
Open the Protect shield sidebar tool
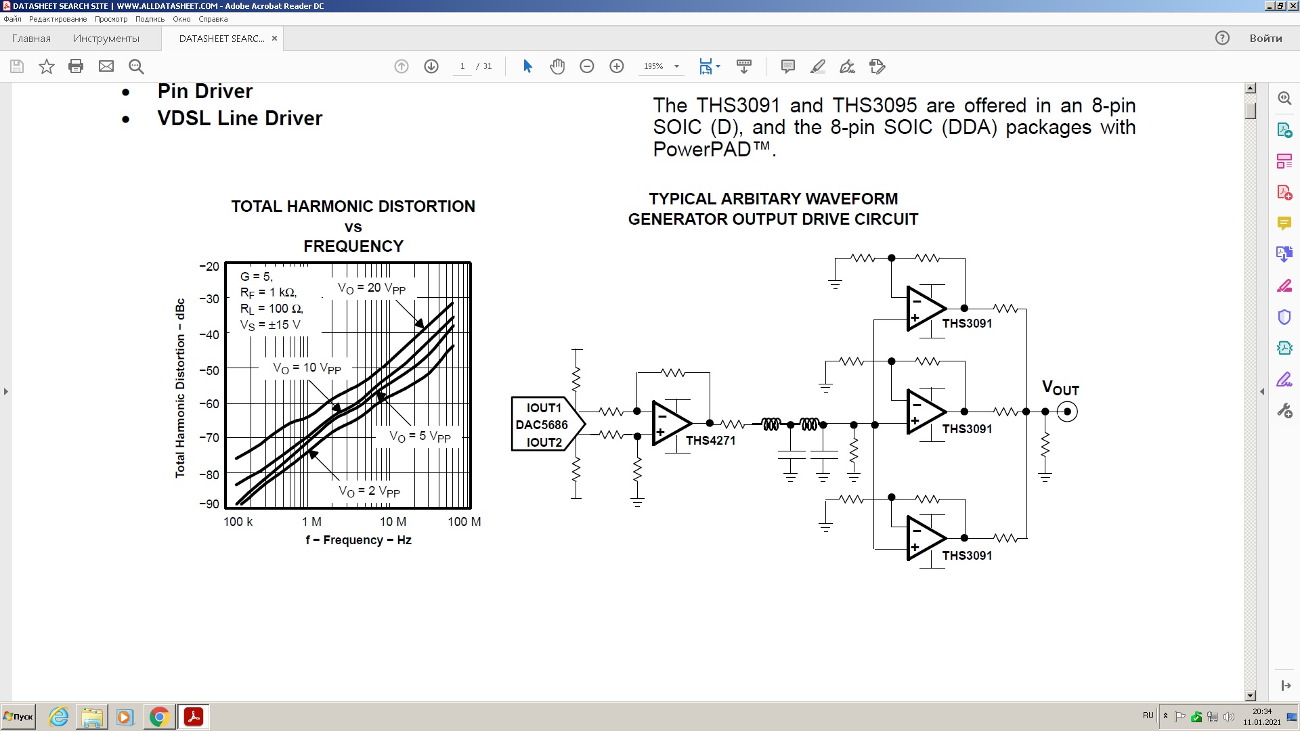[1284, 317]
